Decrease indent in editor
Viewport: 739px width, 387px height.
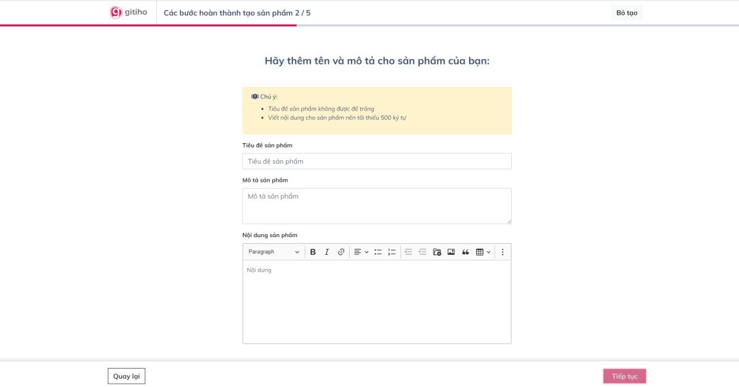408,252
